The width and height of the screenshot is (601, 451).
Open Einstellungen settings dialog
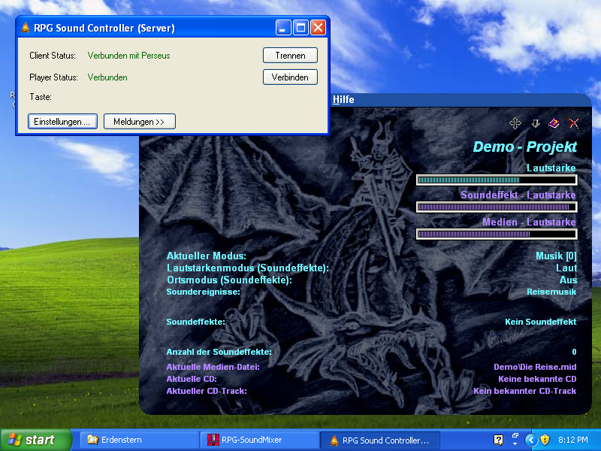(62, 122)
